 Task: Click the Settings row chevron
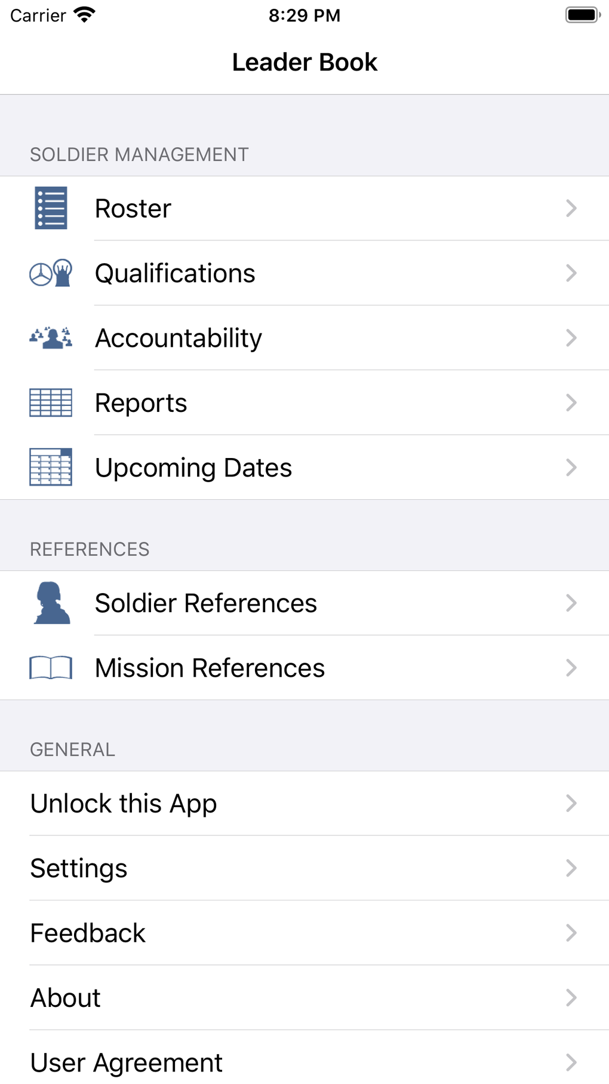click(x=571, y=868)
